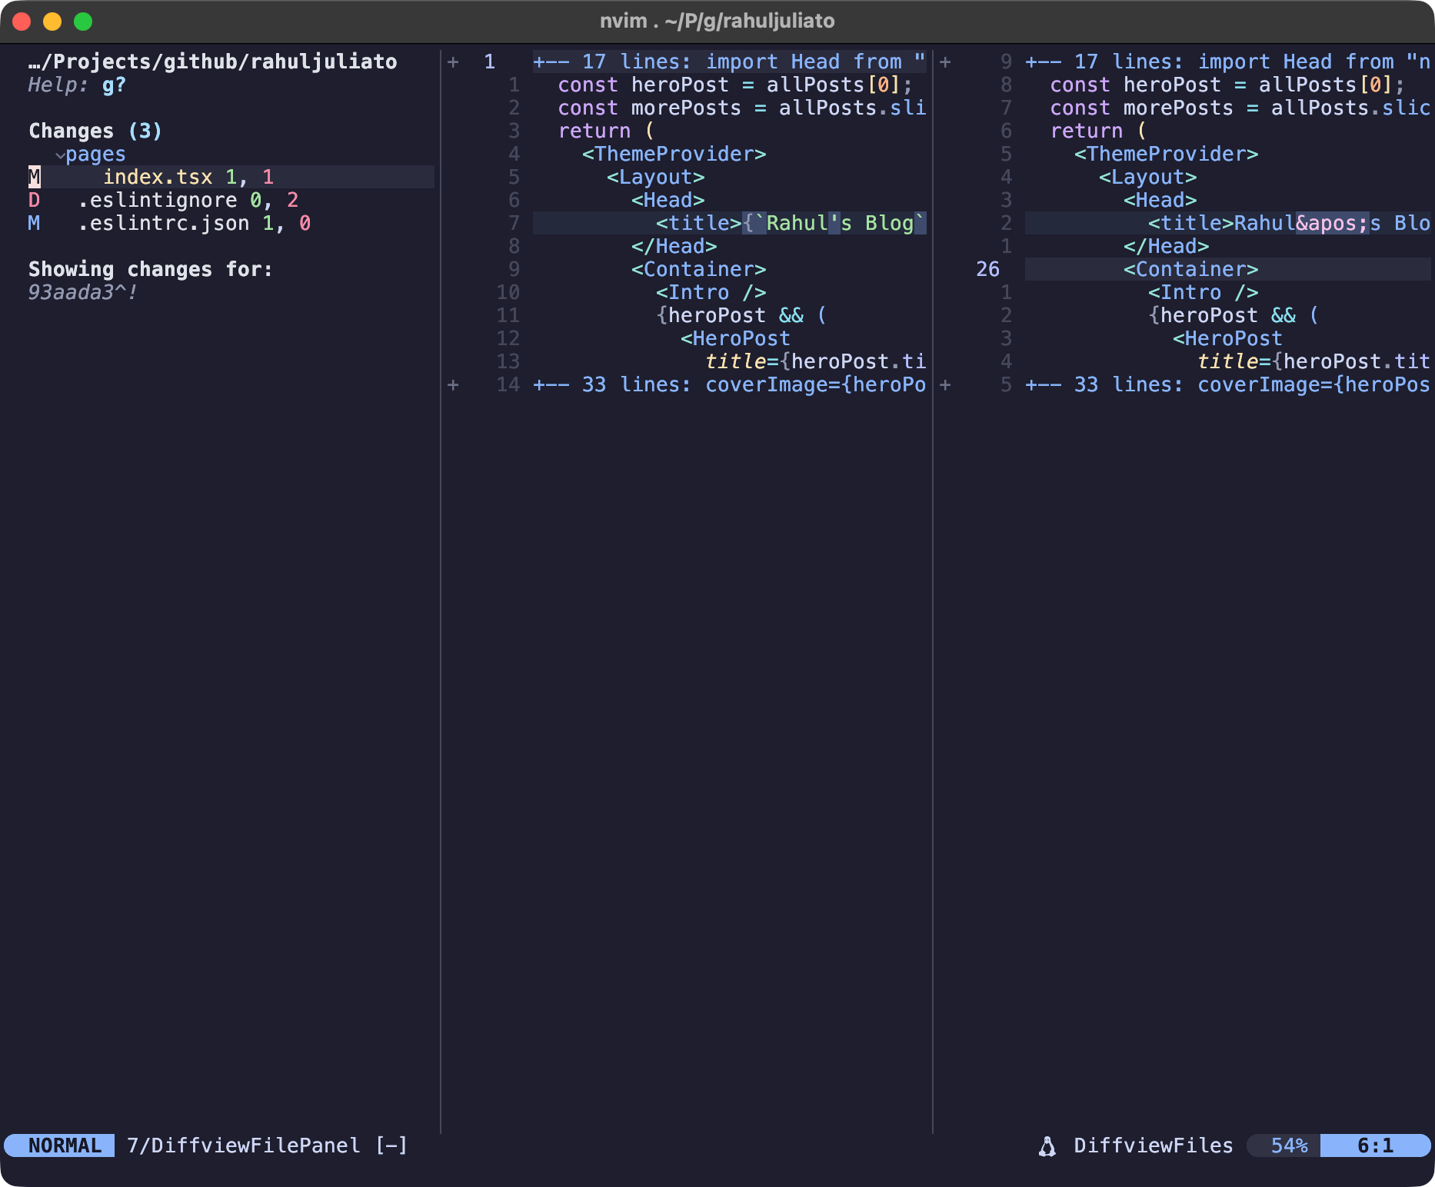Click left pane 'const heroPost' line

(x=735, y=85)
